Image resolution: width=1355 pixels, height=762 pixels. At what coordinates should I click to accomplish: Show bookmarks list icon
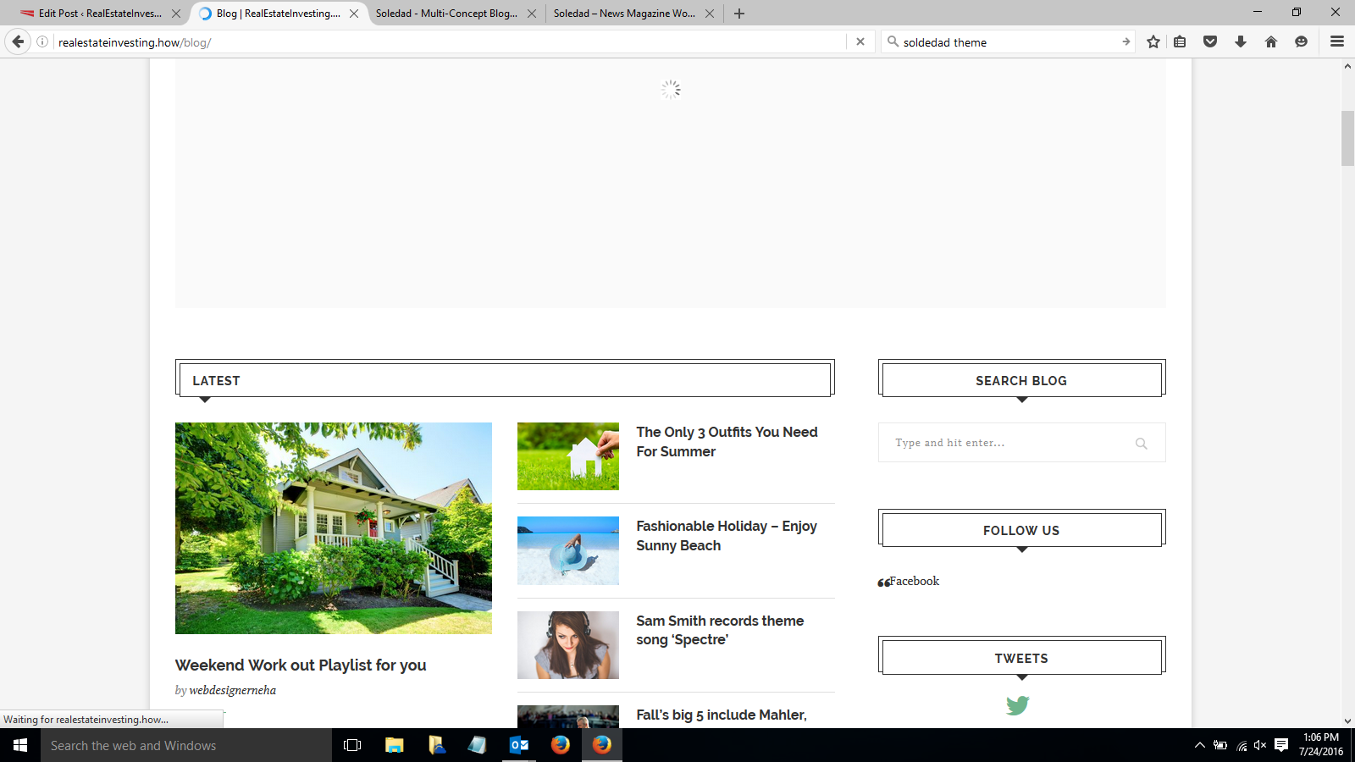[x=1180, y=41]
